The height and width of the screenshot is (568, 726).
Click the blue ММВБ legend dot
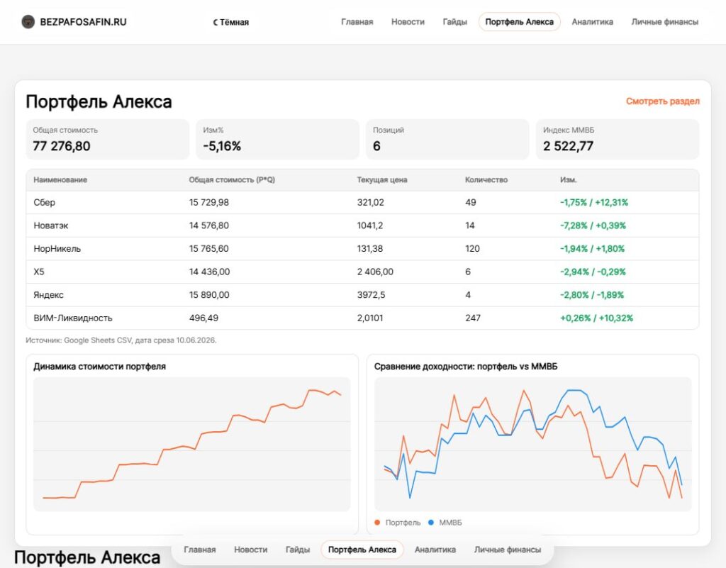[x=431, y=522]
